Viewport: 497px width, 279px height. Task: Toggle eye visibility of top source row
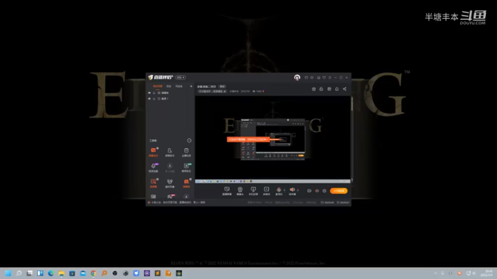(x=150, y=93)
